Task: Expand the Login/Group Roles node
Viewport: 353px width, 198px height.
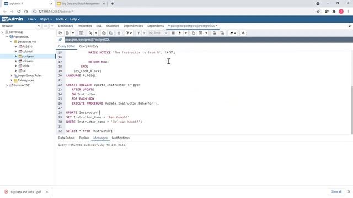Action: pyautogui.click(x=11, y=76)
